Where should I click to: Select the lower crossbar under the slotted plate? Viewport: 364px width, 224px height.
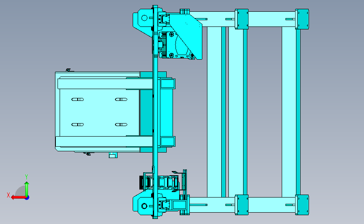click(x=104, y=141)
